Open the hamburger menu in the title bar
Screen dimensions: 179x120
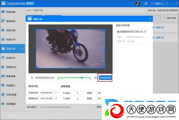tap(167, 4)
